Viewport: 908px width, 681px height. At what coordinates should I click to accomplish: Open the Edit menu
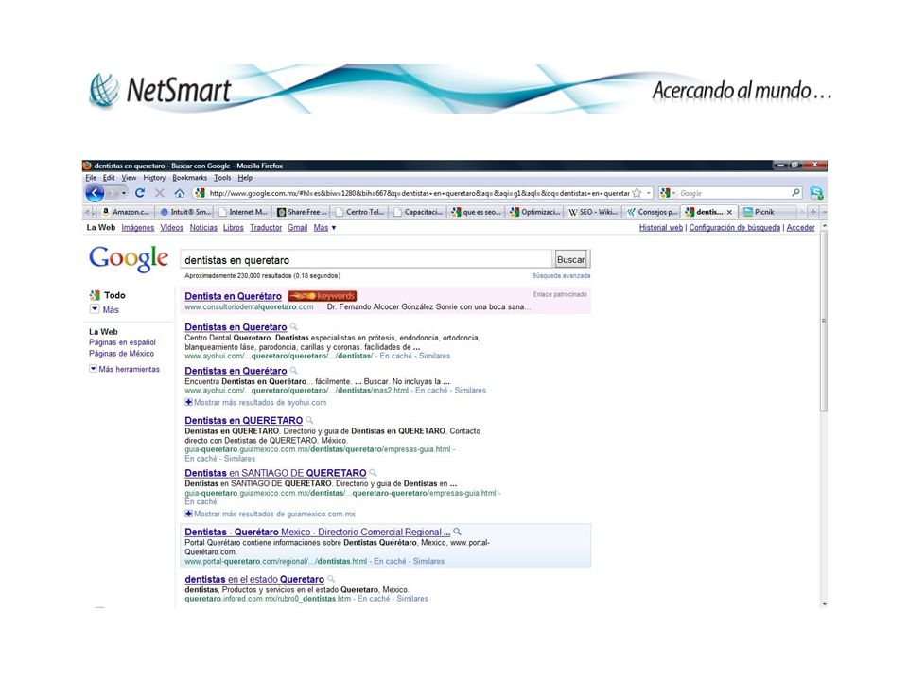(109, 178)
